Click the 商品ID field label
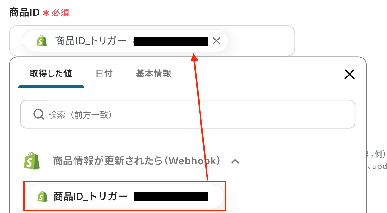Screen dimensions: 387x213 [24, 13]
